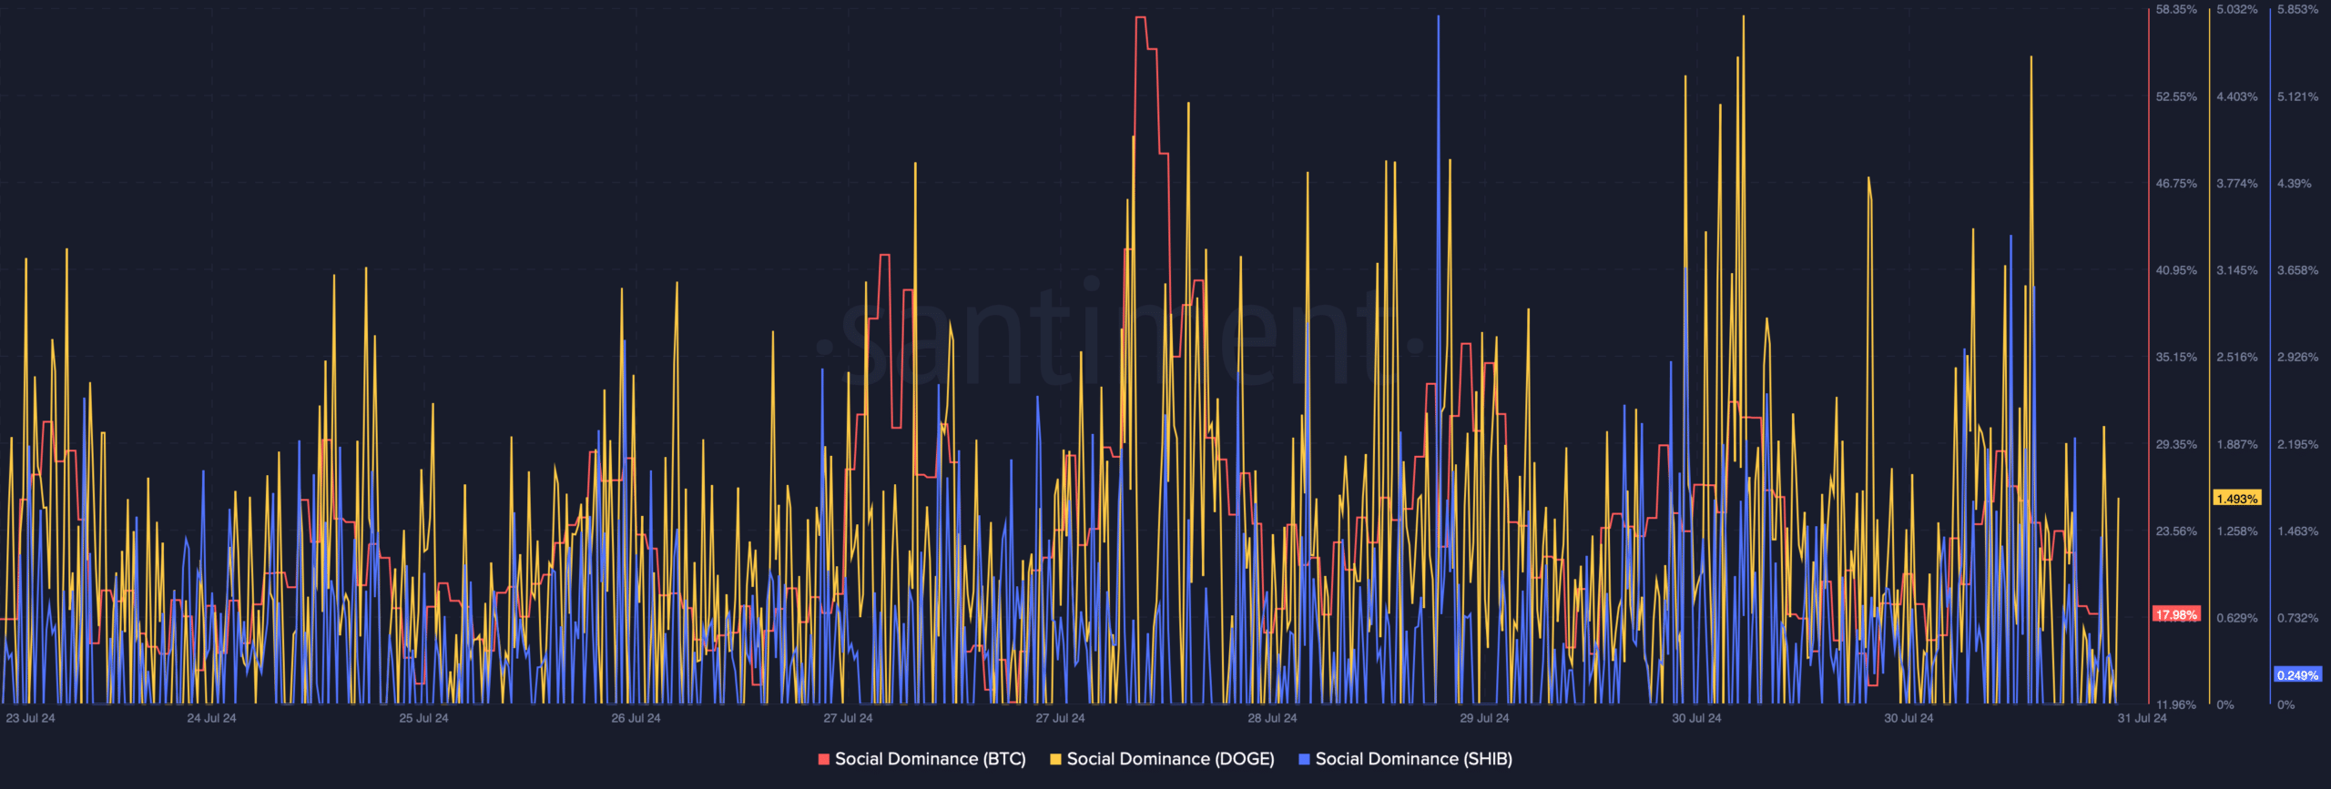Toggle the Social Dominance (SHIB) legend label
This screenshot has height=789, width=2331.
coord(1413,759)
